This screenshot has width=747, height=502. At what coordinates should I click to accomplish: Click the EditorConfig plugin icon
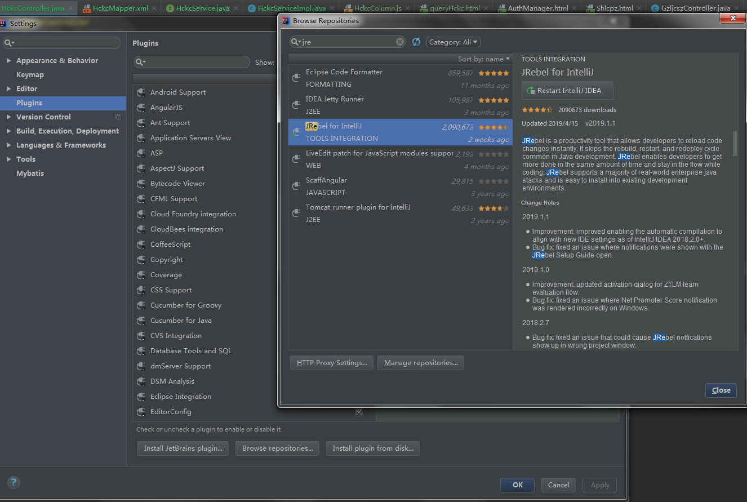141,412
